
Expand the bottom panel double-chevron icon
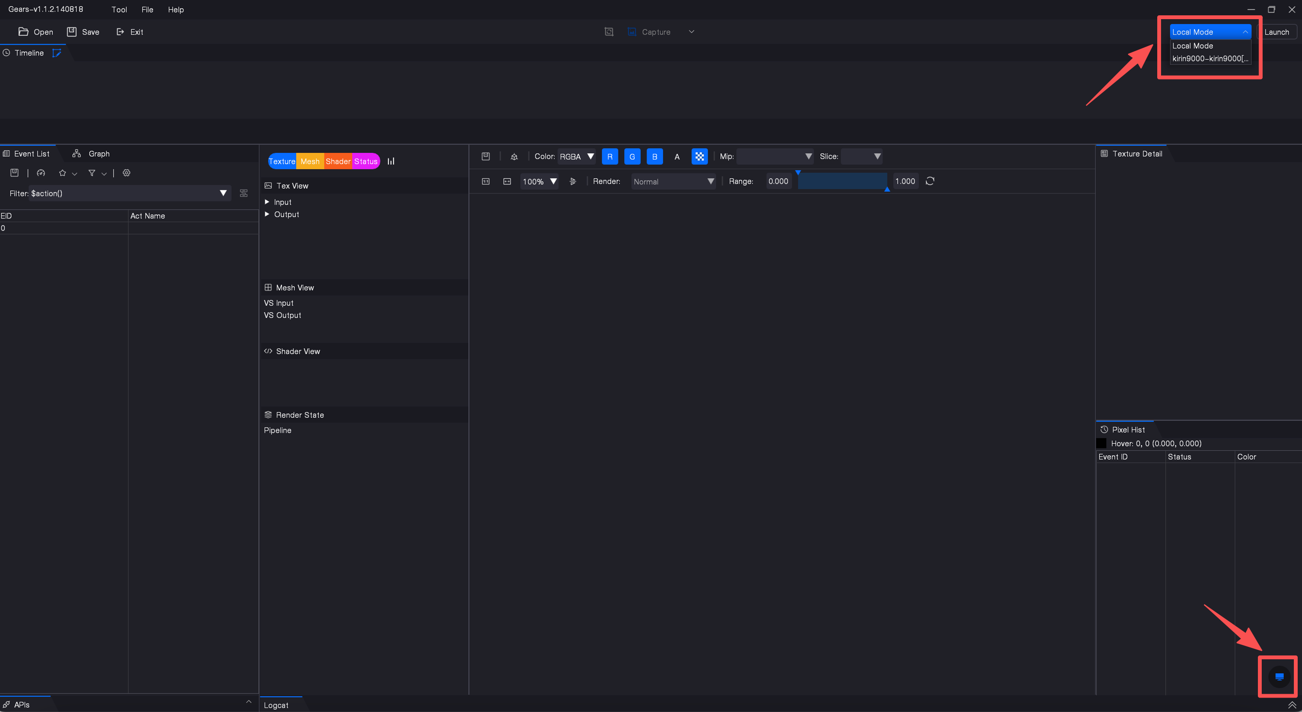(x=1292, y=705)
